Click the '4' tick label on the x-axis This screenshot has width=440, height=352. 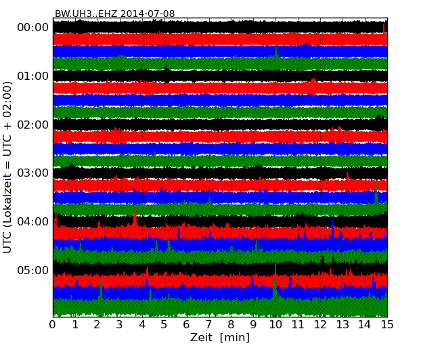tap(142, 325)
